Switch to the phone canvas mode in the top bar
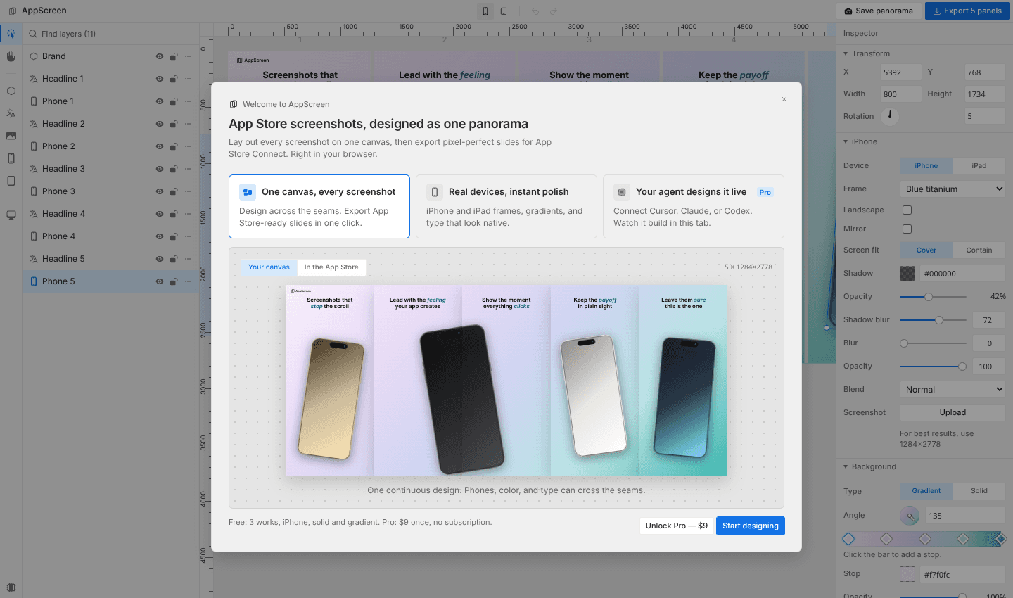 point(485,11)
